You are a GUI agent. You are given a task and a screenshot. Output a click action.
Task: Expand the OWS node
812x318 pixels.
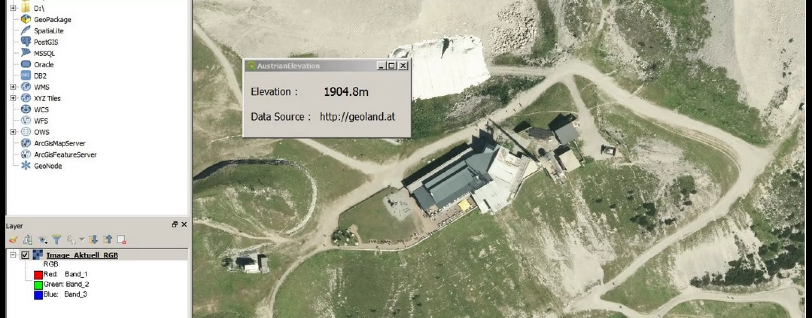[13, 132]
